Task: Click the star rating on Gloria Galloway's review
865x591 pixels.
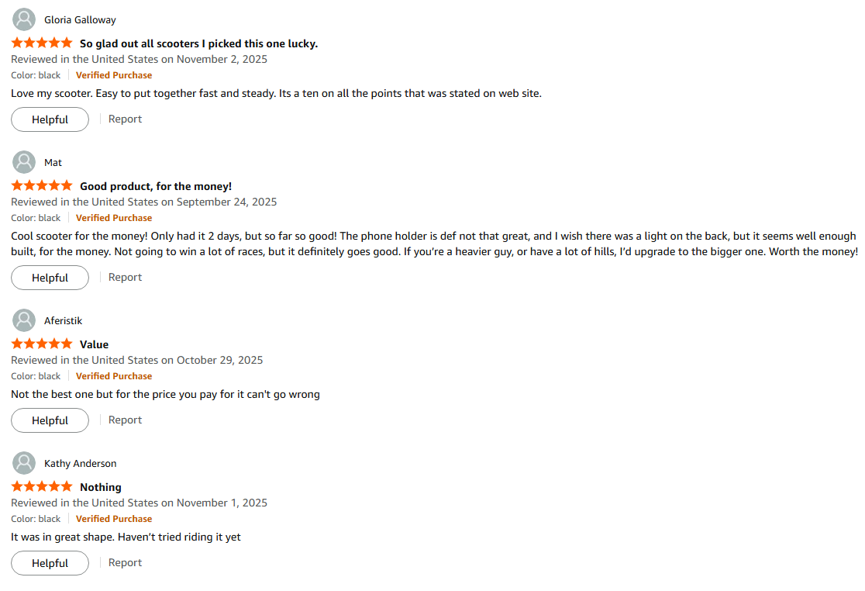Action: coord(42,43)
